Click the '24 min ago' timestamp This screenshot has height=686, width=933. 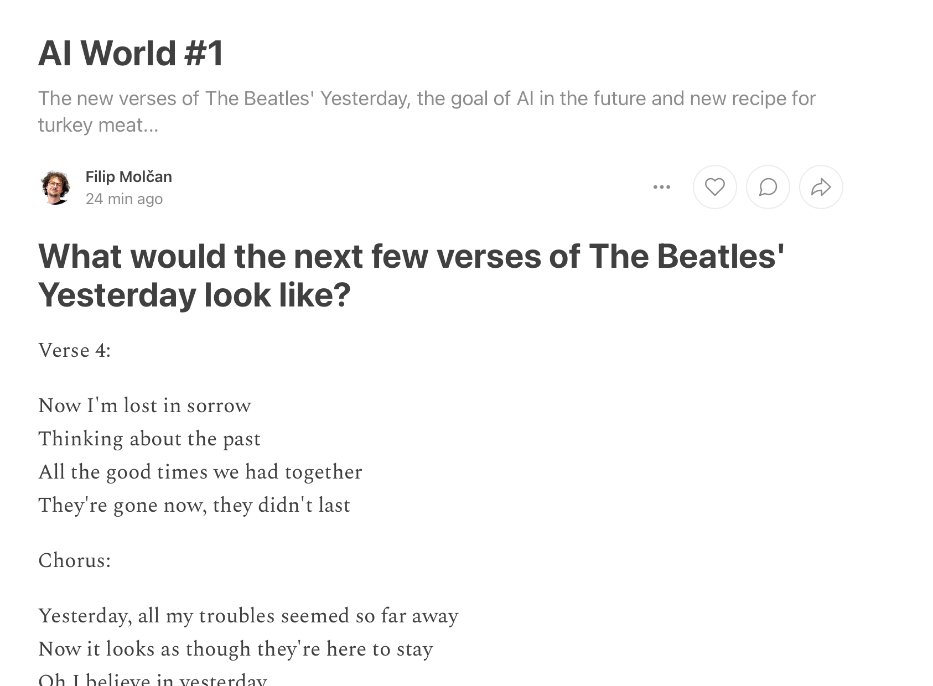(x=124, y=199)
